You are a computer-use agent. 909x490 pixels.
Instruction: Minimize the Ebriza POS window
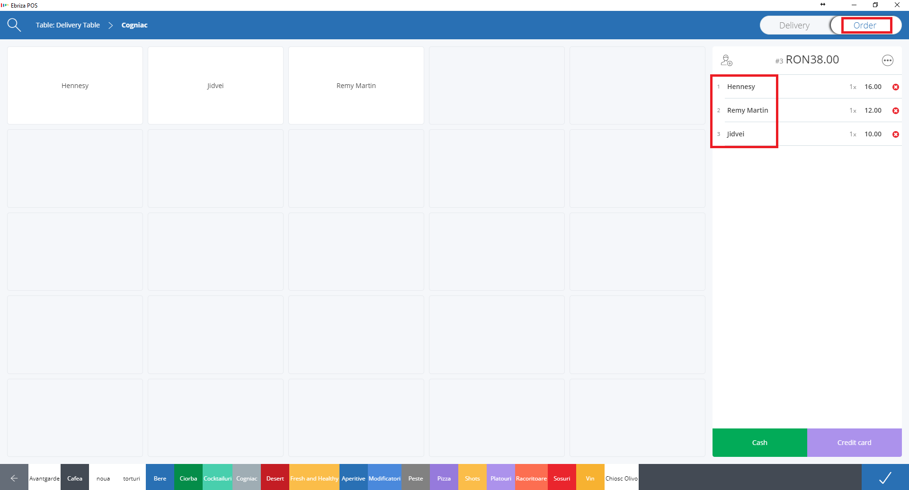tap(854, 5)
